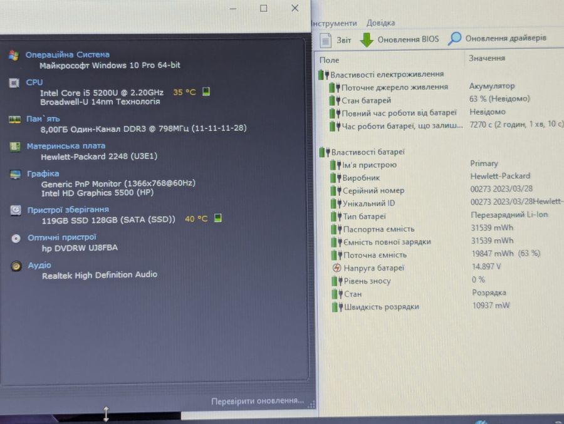Image resolution: width=564 pixels, height=424 pixels.
Task: Click the Speccy resize grip corner
Action: coord(311,405)
